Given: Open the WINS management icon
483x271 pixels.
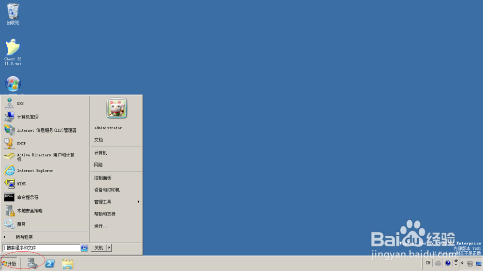Looking at the screenshot, I should pyautogui.click(x=9, y=184).
